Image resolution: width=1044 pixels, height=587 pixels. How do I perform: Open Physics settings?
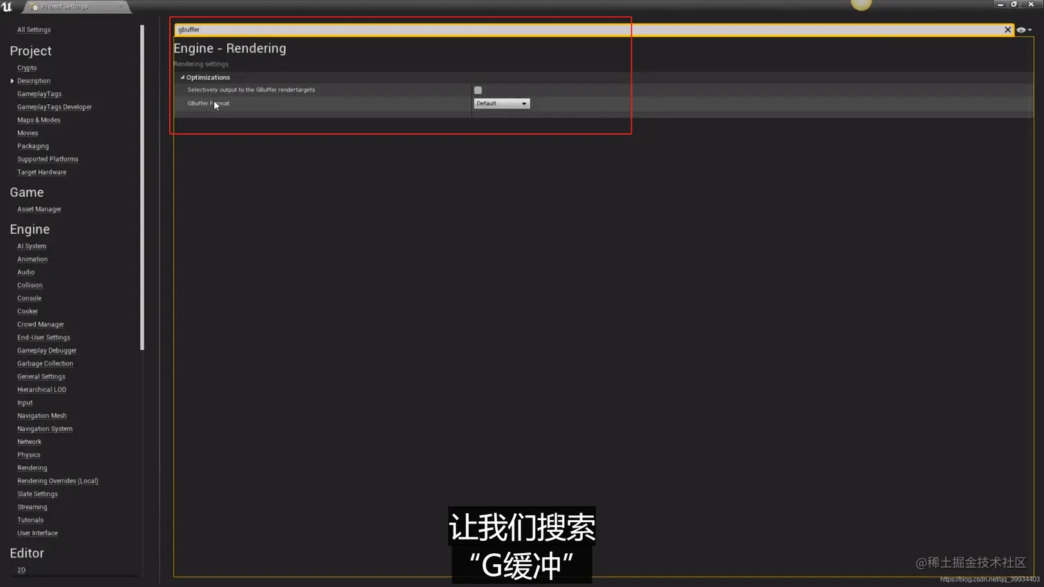click(29, 456)
